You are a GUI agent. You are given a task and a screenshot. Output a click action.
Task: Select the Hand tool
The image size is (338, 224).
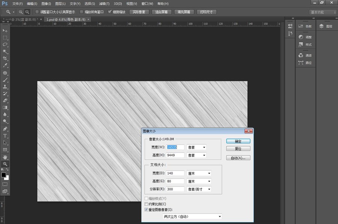5,157
